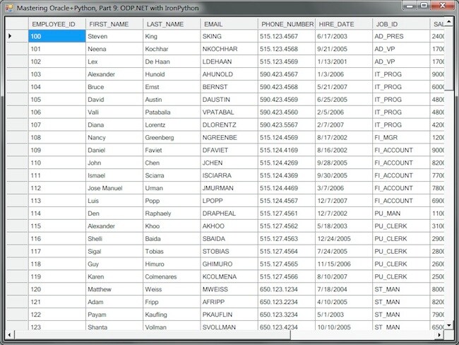Select the phone cell '590.423.5567'
This screenshot has height=345, width=459.
coord(287,125)
